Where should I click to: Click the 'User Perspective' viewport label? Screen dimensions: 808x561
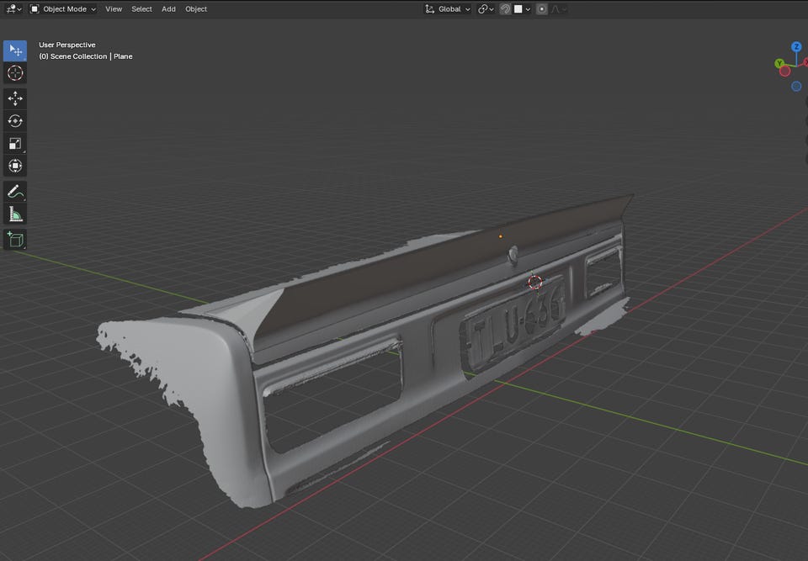pos(67,45)
